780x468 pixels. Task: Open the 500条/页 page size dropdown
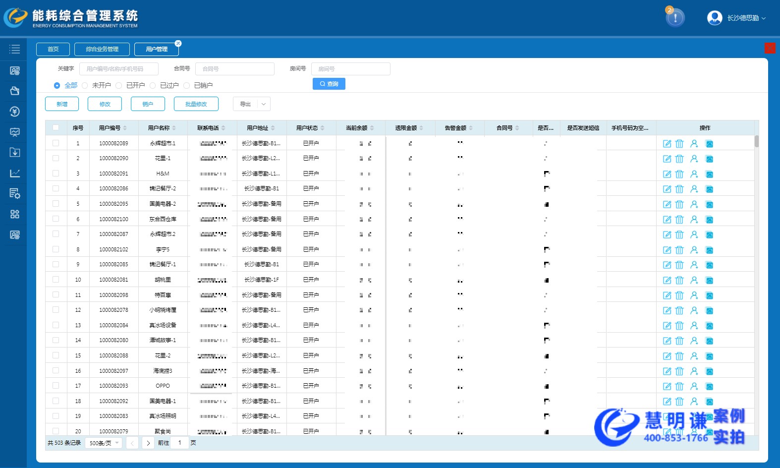coord(104,443)
